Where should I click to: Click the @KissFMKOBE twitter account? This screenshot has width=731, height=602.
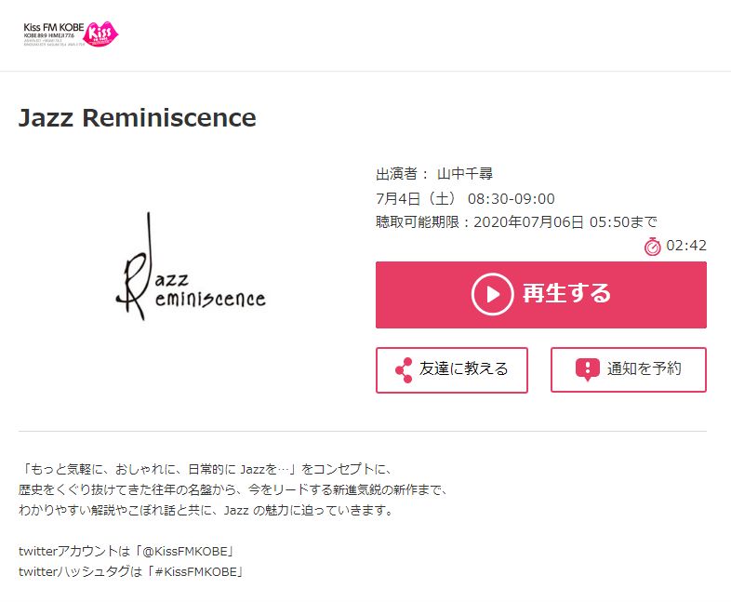coord(189,551)
